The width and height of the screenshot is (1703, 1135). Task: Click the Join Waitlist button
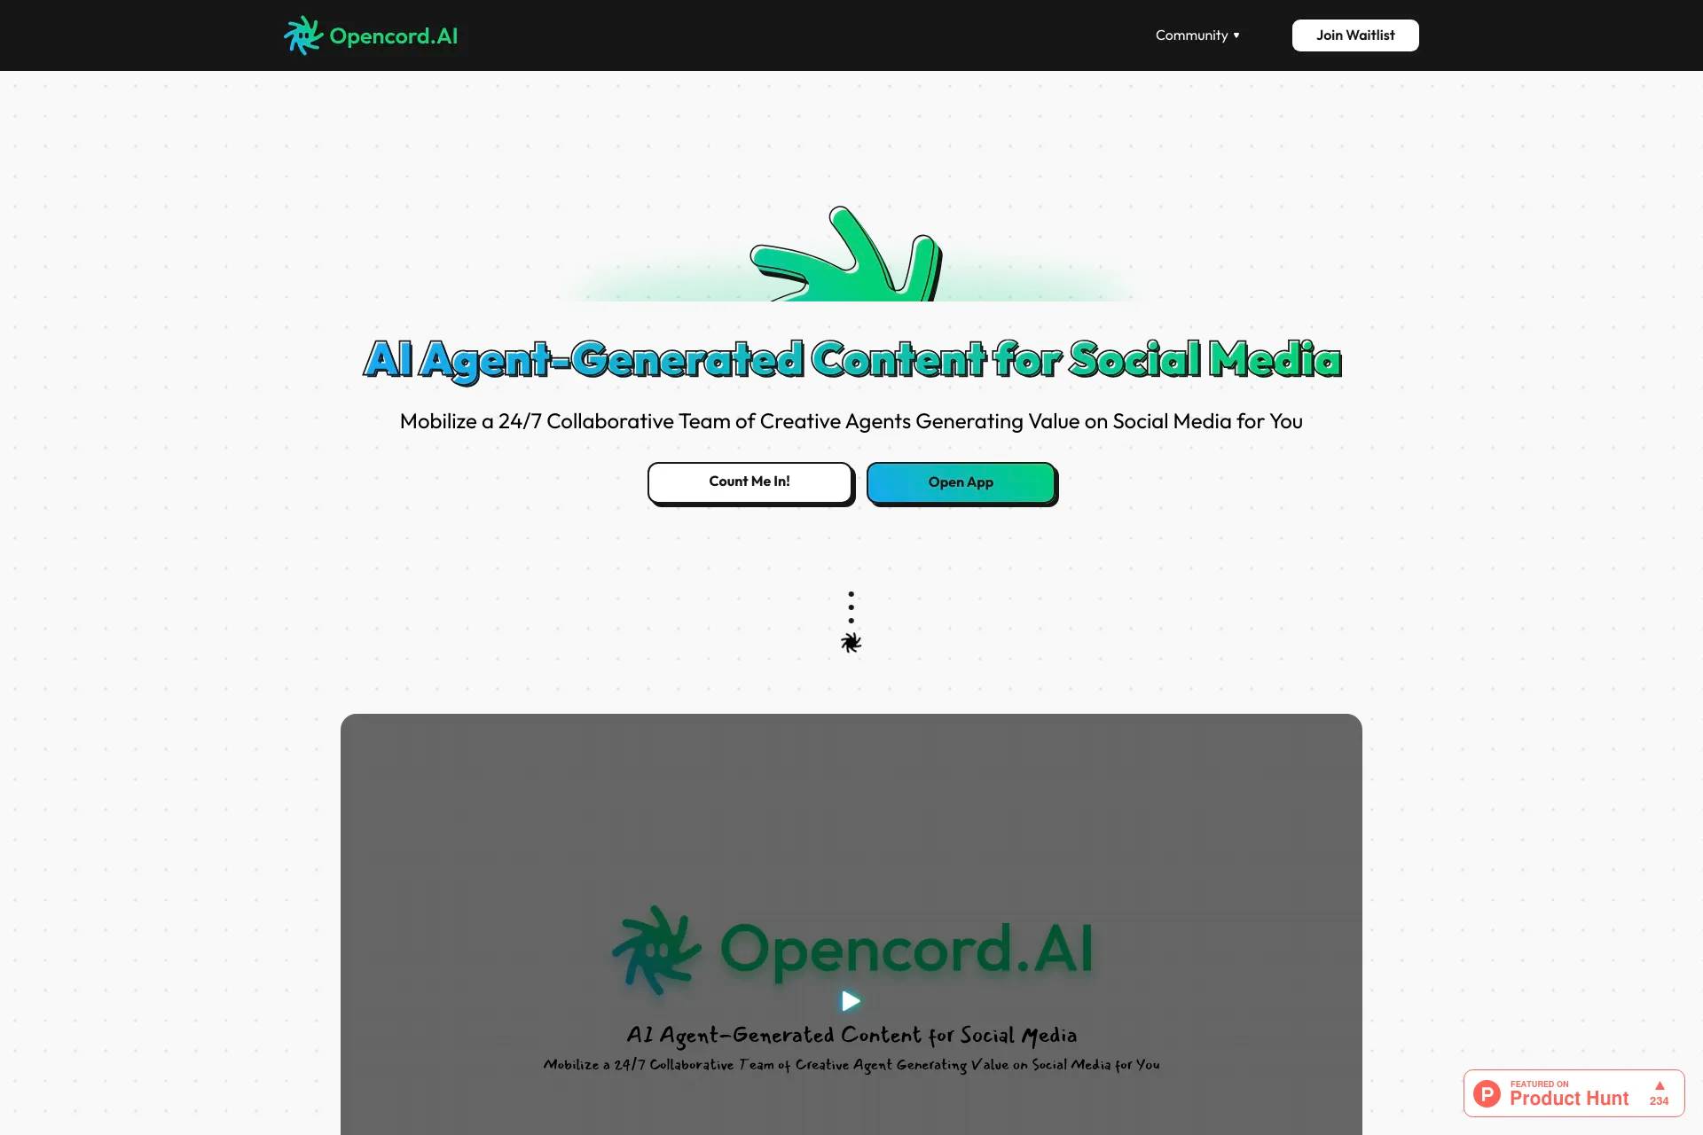pos(1354,35)
